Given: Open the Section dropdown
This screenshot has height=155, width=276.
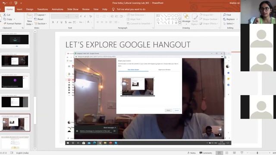Looking at the screenshot, I should [x=41, y=24].
